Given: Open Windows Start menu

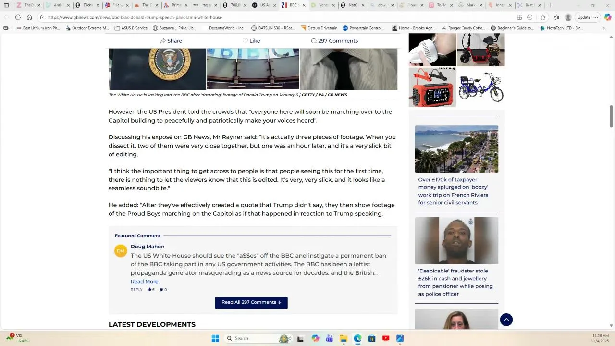Looking at the screenshot, I should (215, 338).
